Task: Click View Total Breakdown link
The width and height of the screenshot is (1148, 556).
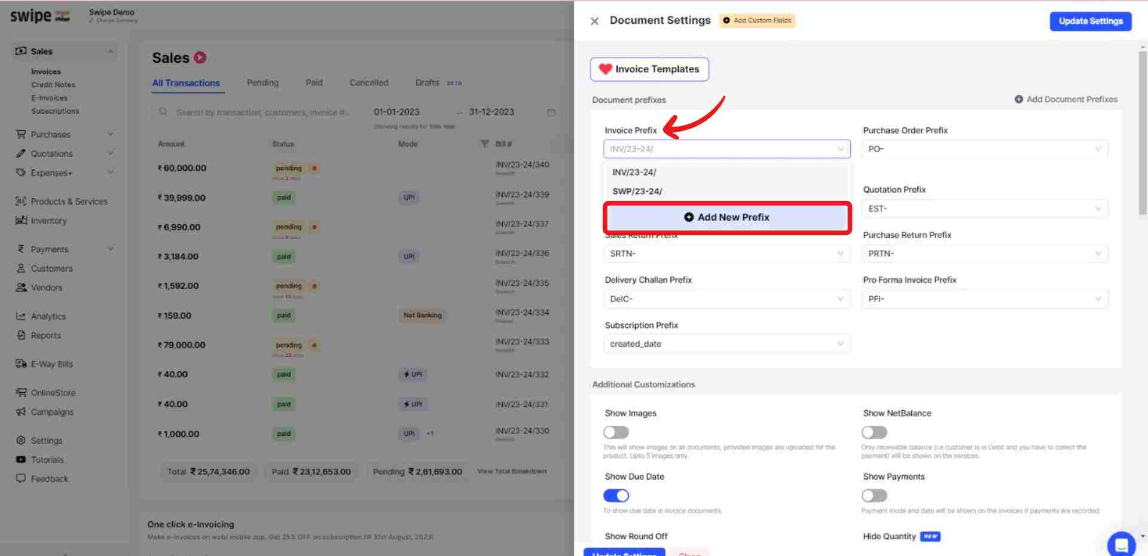Action: pyautogui.click(x=512, y=471)
